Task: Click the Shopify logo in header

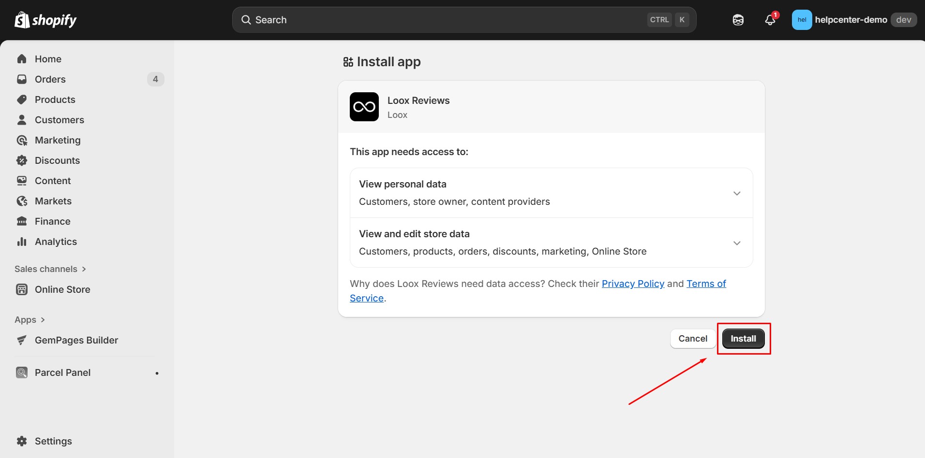Action: (x=45, y=20)
